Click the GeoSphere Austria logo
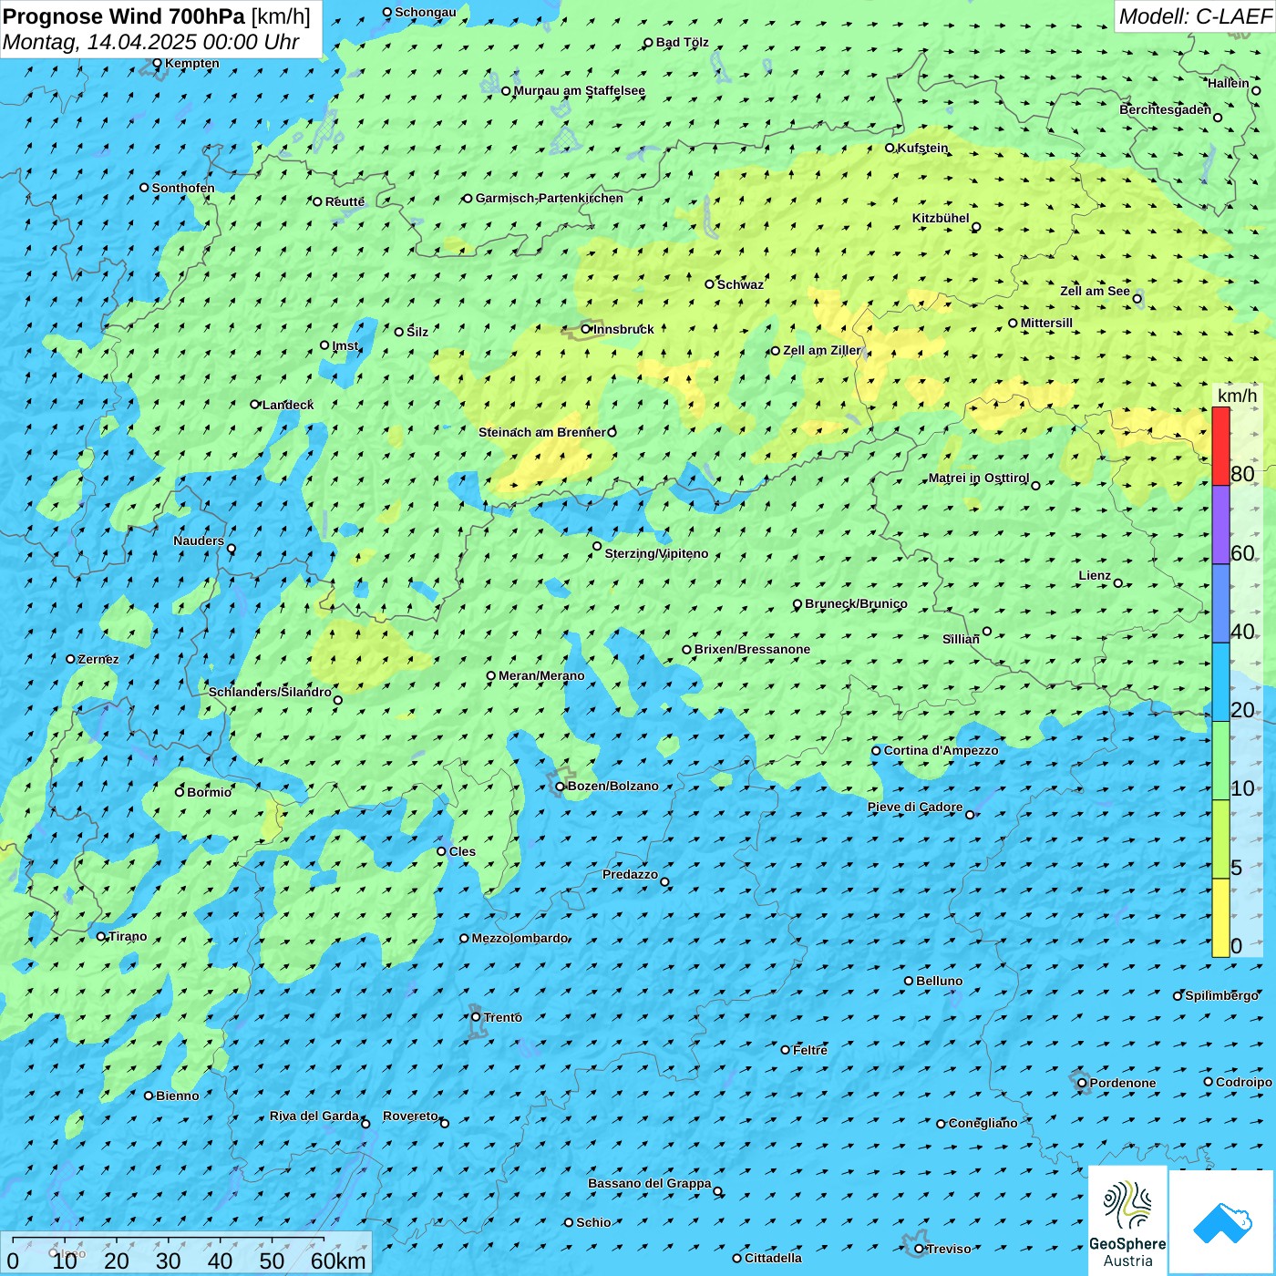 pyautogui.click(x=1127, y=1221)
